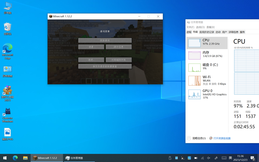
Task: Switch to Minecraft 1.12.2 on the taskbar
Action: coord(47,158)
